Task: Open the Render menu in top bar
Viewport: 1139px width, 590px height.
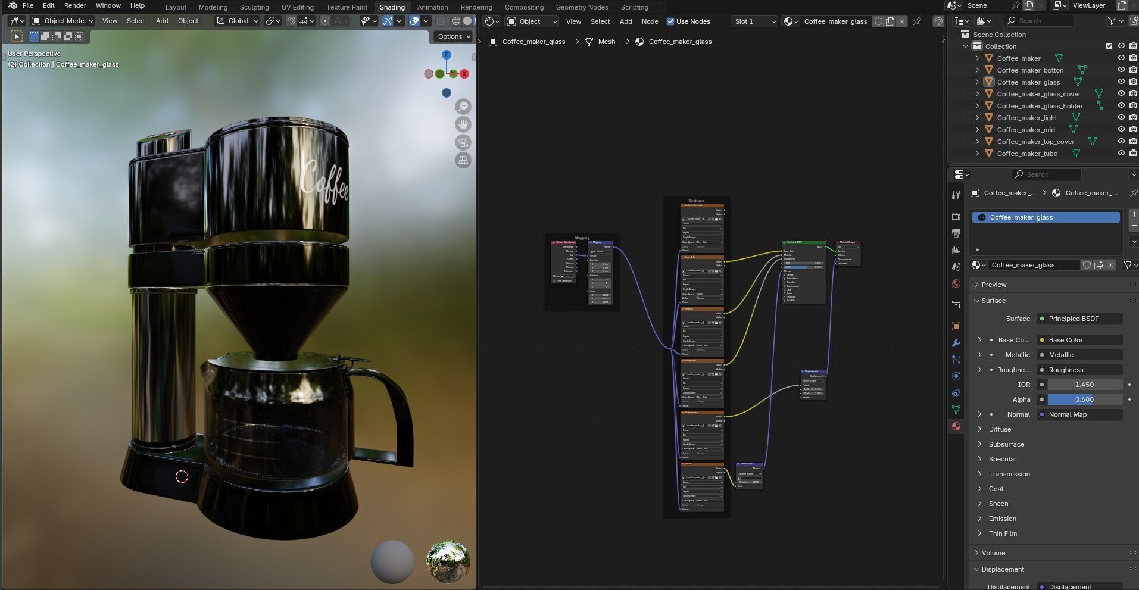Action: pos(75,5)
